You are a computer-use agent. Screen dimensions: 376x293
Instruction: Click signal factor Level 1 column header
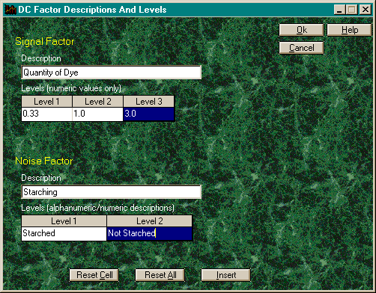[x=47, y=102]
